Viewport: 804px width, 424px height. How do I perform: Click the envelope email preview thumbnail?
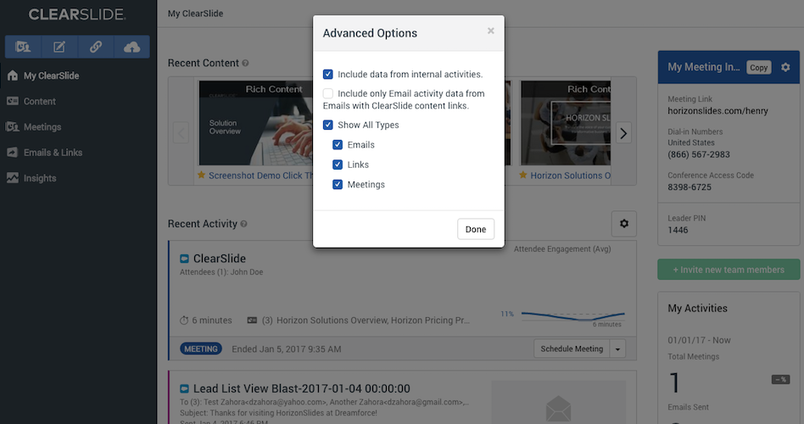coord(558,403)
